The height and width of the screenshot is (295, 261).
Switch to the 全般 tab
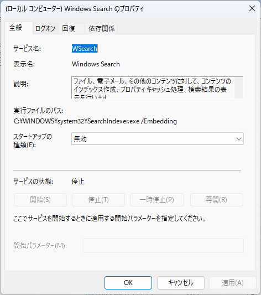tap(19, 28)
